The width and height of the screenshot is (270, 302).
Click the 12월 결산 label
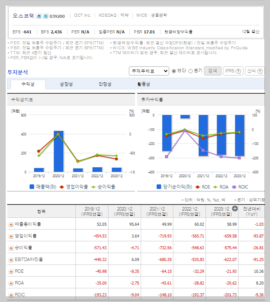251,31
